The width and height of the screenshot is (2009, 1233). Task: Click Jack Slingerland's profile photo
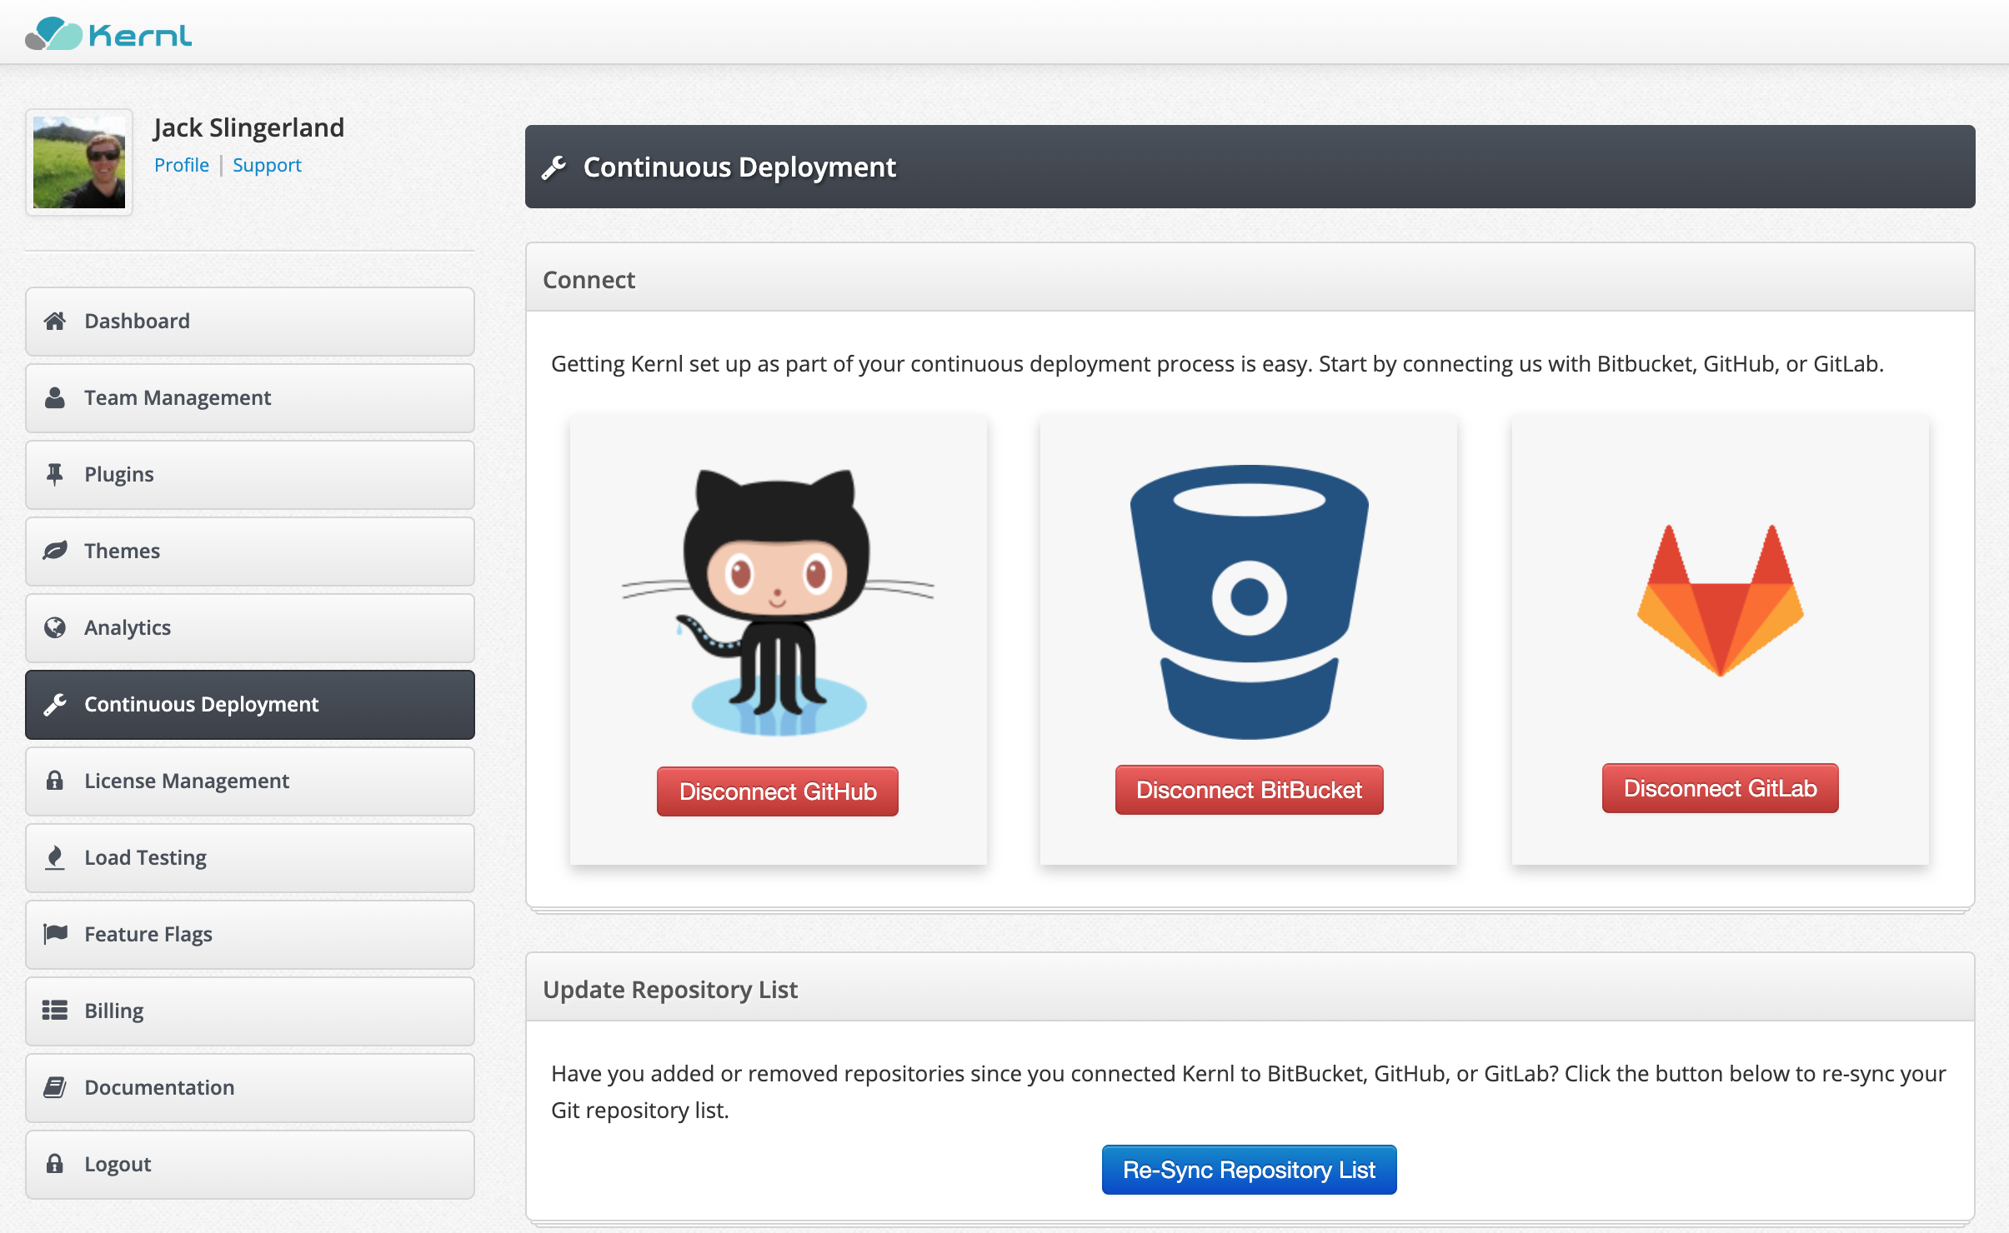(x=79, y=162)
